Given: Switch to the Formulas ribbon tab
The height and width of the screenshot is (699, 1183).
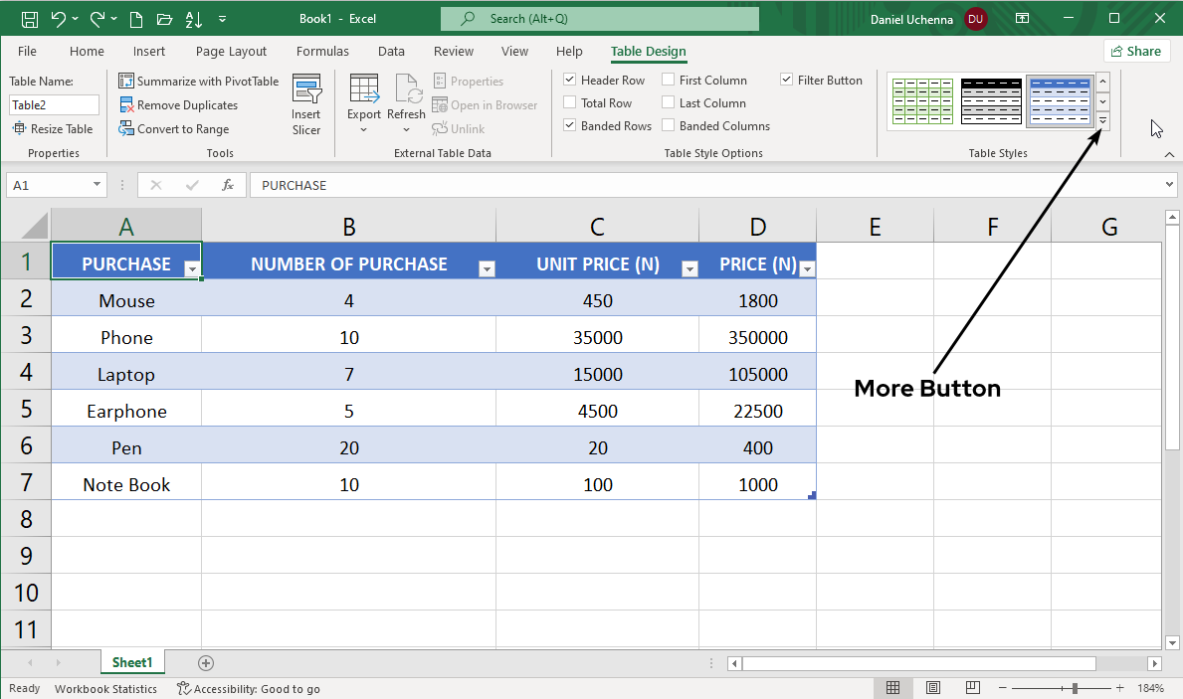Looking at the screenshot, I should point(322,51).
